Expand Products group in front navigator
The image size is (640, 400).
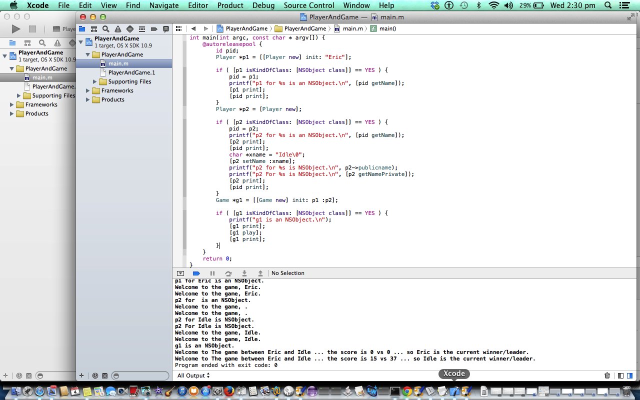pos(88,99)
